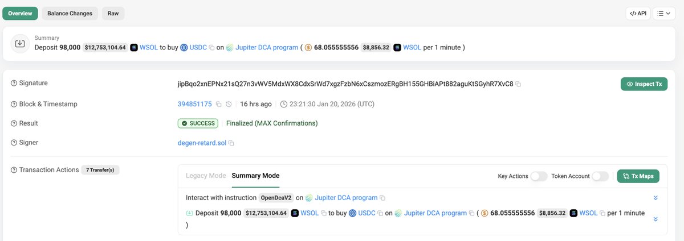Viewport: 684px width, 241px height.
Task: Click the summary deposit download icon
Action: tap(20, 43)
